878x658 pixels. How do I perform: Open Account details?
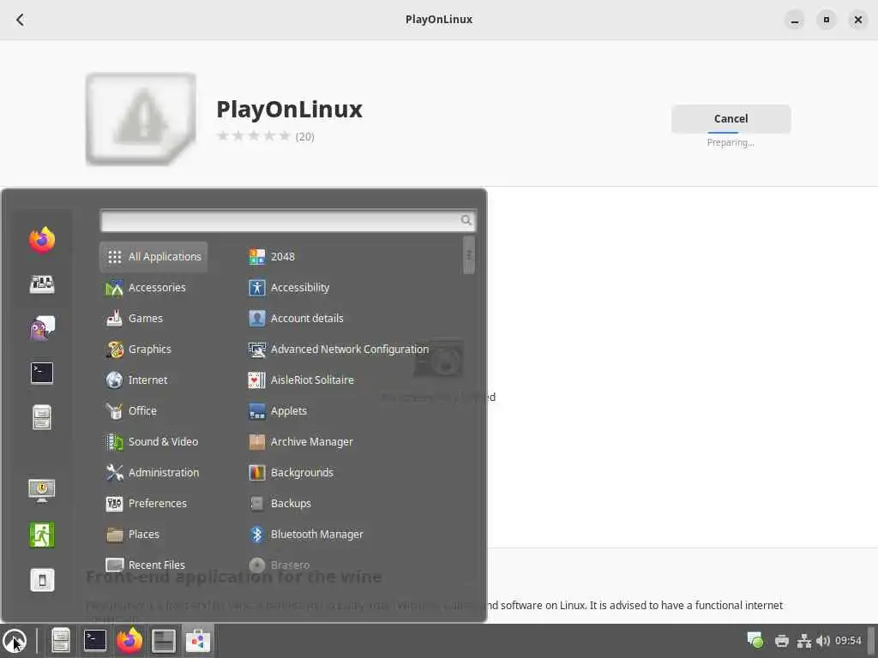[x=296, y=319]
